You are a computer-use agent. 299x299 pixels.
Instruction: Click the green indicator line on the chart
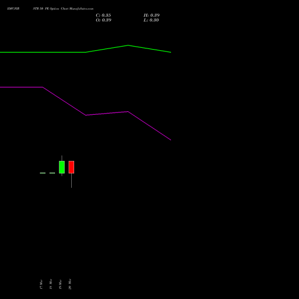tap(86, 52)
